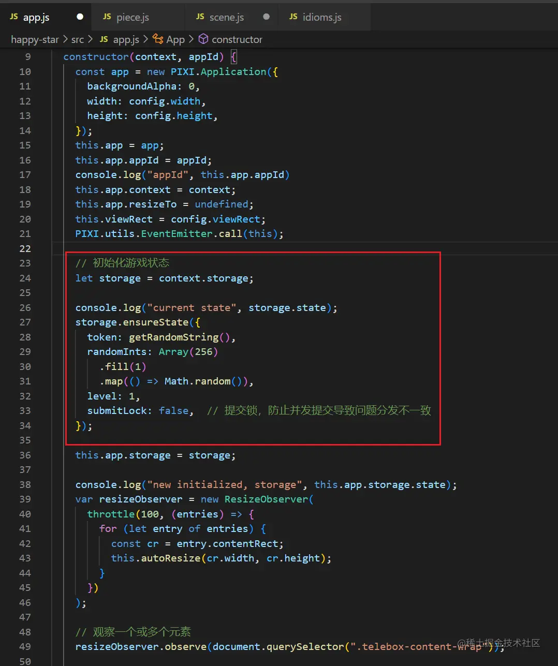The image size is (558, 666).
Task: Click 'for' keyword on line 41
Action: [108, 529]
